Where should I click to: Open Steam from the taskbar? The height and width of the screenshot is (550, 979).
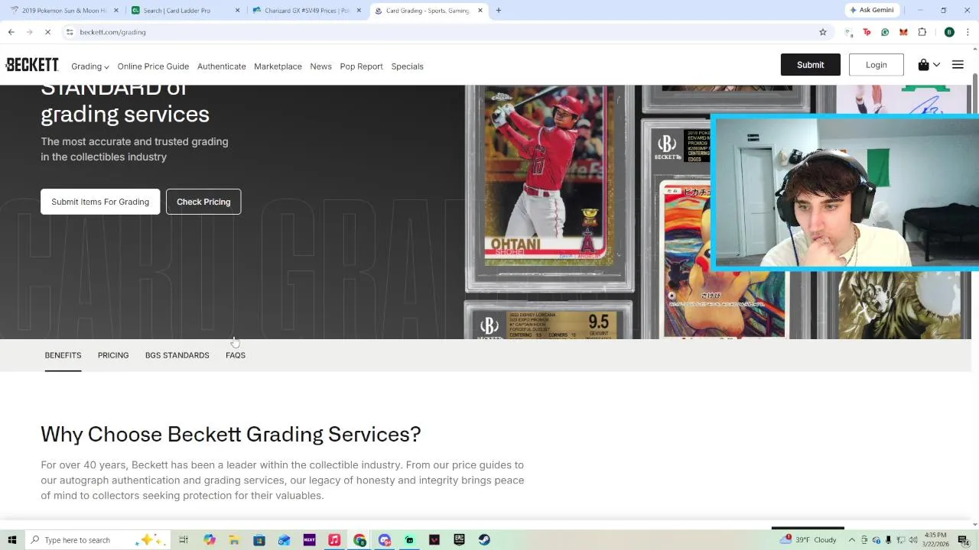tap(484, 540)
